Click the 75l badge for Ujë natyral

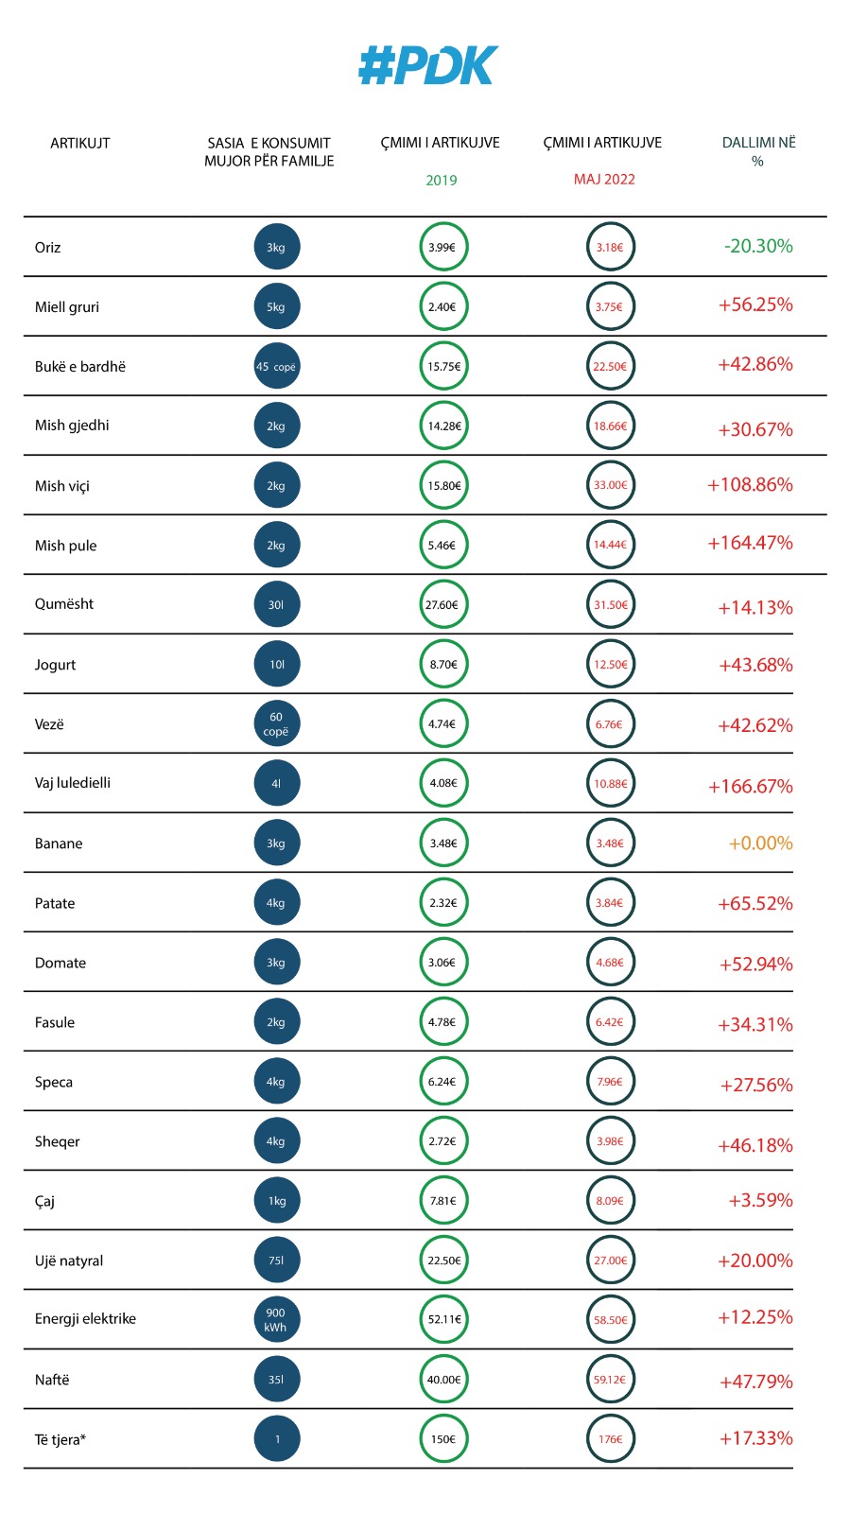(276, 1261)
